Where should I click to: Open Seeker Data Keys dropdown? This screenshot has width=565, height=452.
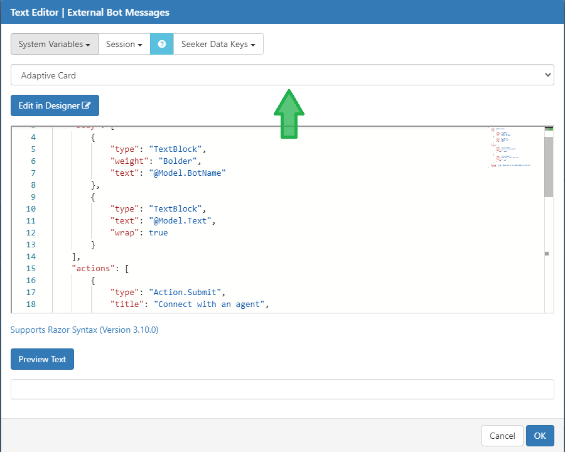click(x=218, y=44)
